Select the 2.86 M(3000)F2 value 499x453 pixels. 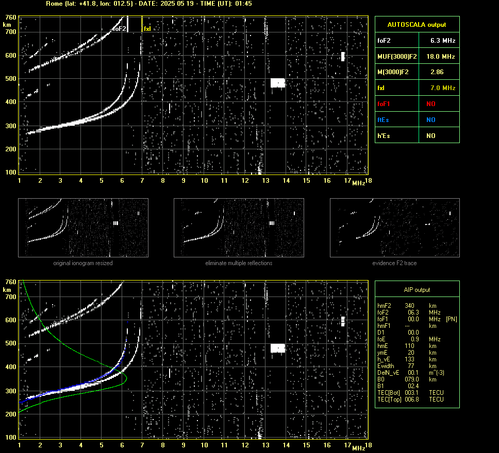pos(437,72)
